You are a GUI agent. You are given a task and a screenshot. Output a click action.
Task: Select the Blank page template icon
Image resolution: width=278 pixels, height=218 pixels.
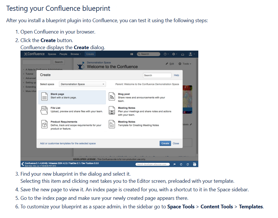coord(44,97)
